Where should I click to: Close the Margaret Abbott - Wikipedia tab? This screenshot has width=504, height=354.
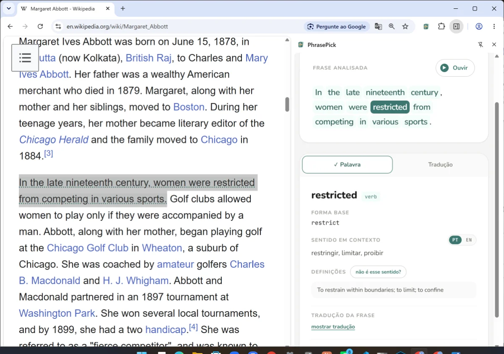(108, 8)
